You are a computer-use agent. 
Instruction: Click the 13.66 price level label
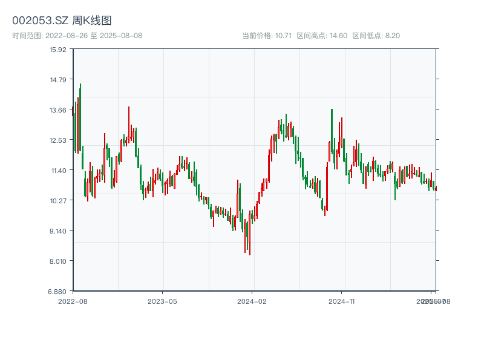pyautogui.click(x=58, y=110)
